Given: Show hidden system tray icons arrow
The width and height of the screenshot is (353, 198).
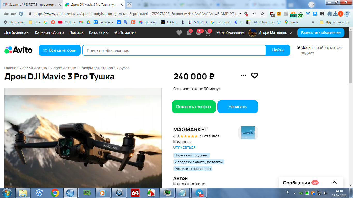Looking at the screenshot, I should tap(294, 193).
